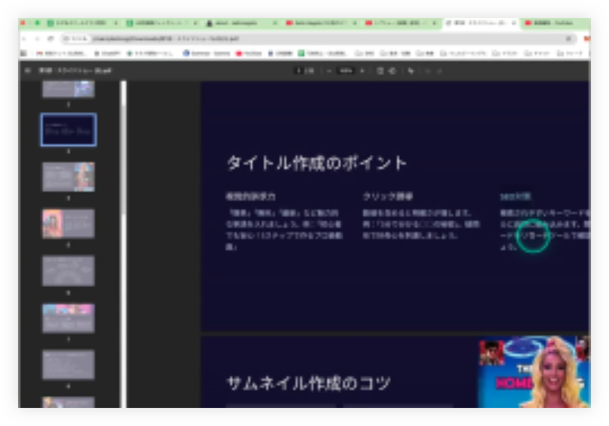
Task: Bookmark this page with the star icon
Action: tap(568, 38)
